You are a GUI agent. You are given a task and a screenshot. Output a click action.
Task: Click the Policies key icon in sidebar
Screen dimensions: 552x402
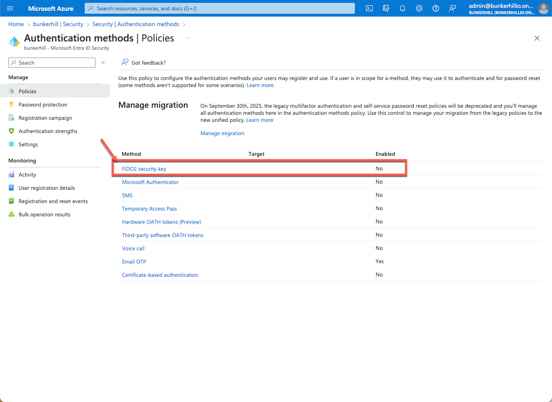click(x=12, y=91)
